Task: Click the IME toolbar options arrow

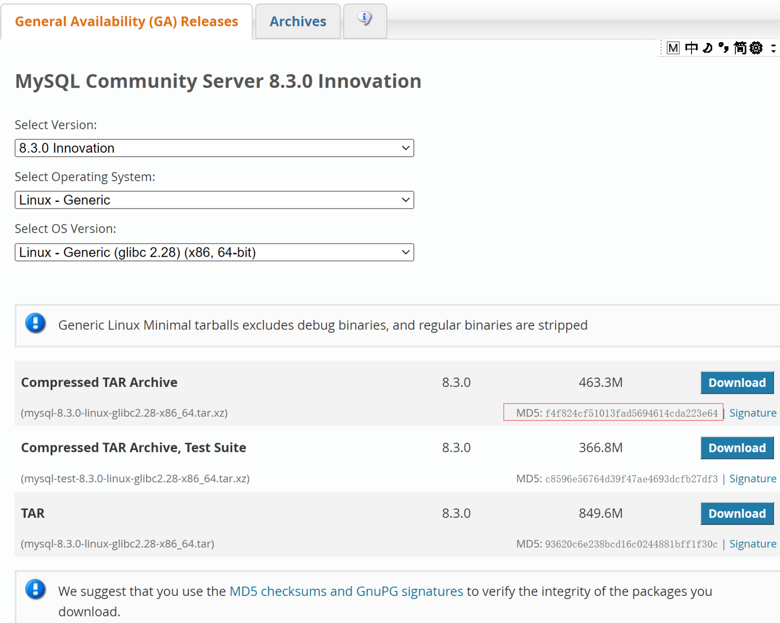Action: click(774, 48)
